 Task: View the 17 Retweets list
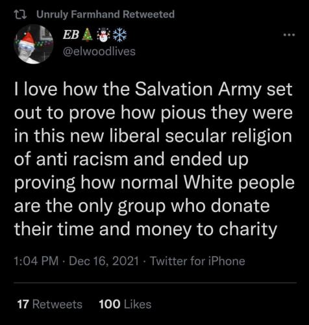point(50,304)
